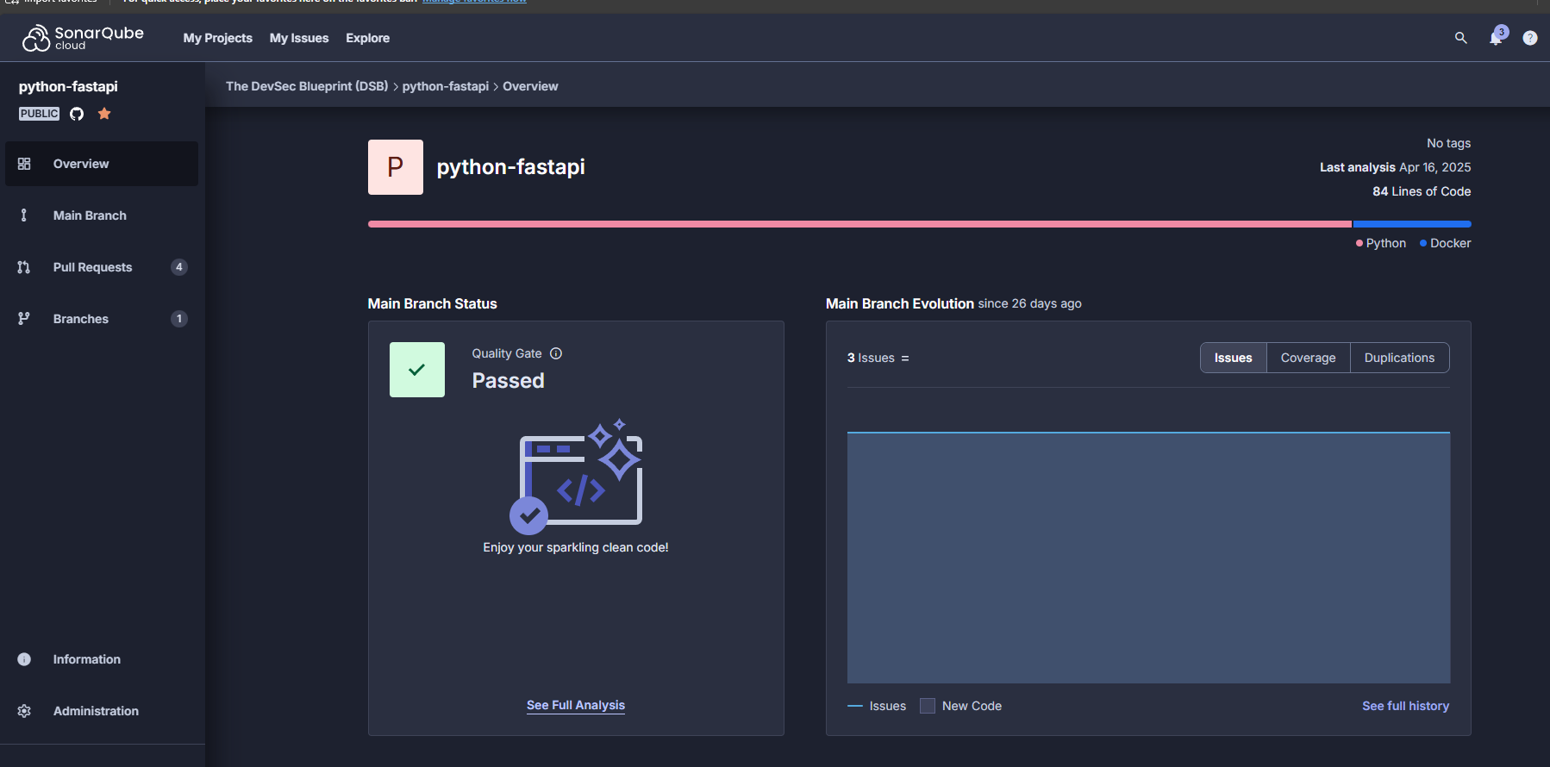The height and width of the screenshot is (767, 1550).
Task: Open the help question mark icon
Action: [1529, 38]
